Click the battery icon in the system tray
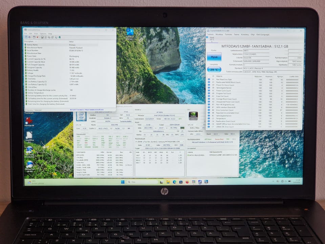 coord(289,181)
